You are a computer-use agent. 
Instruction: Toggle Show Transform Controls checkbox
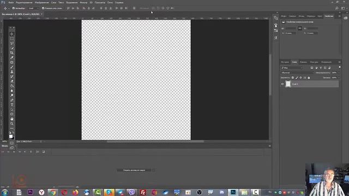click(43, 8)
